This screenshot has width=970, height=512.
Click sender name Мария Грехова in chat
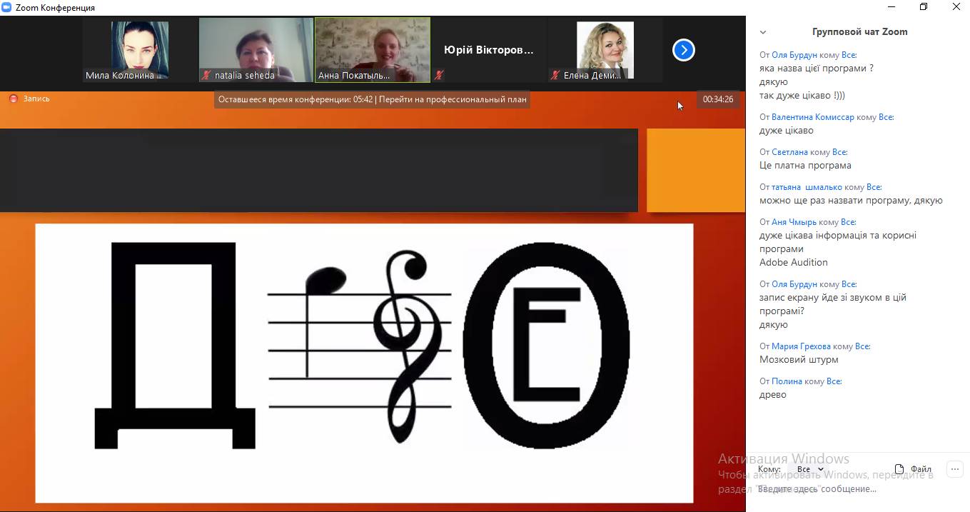[x=801, y=346]
